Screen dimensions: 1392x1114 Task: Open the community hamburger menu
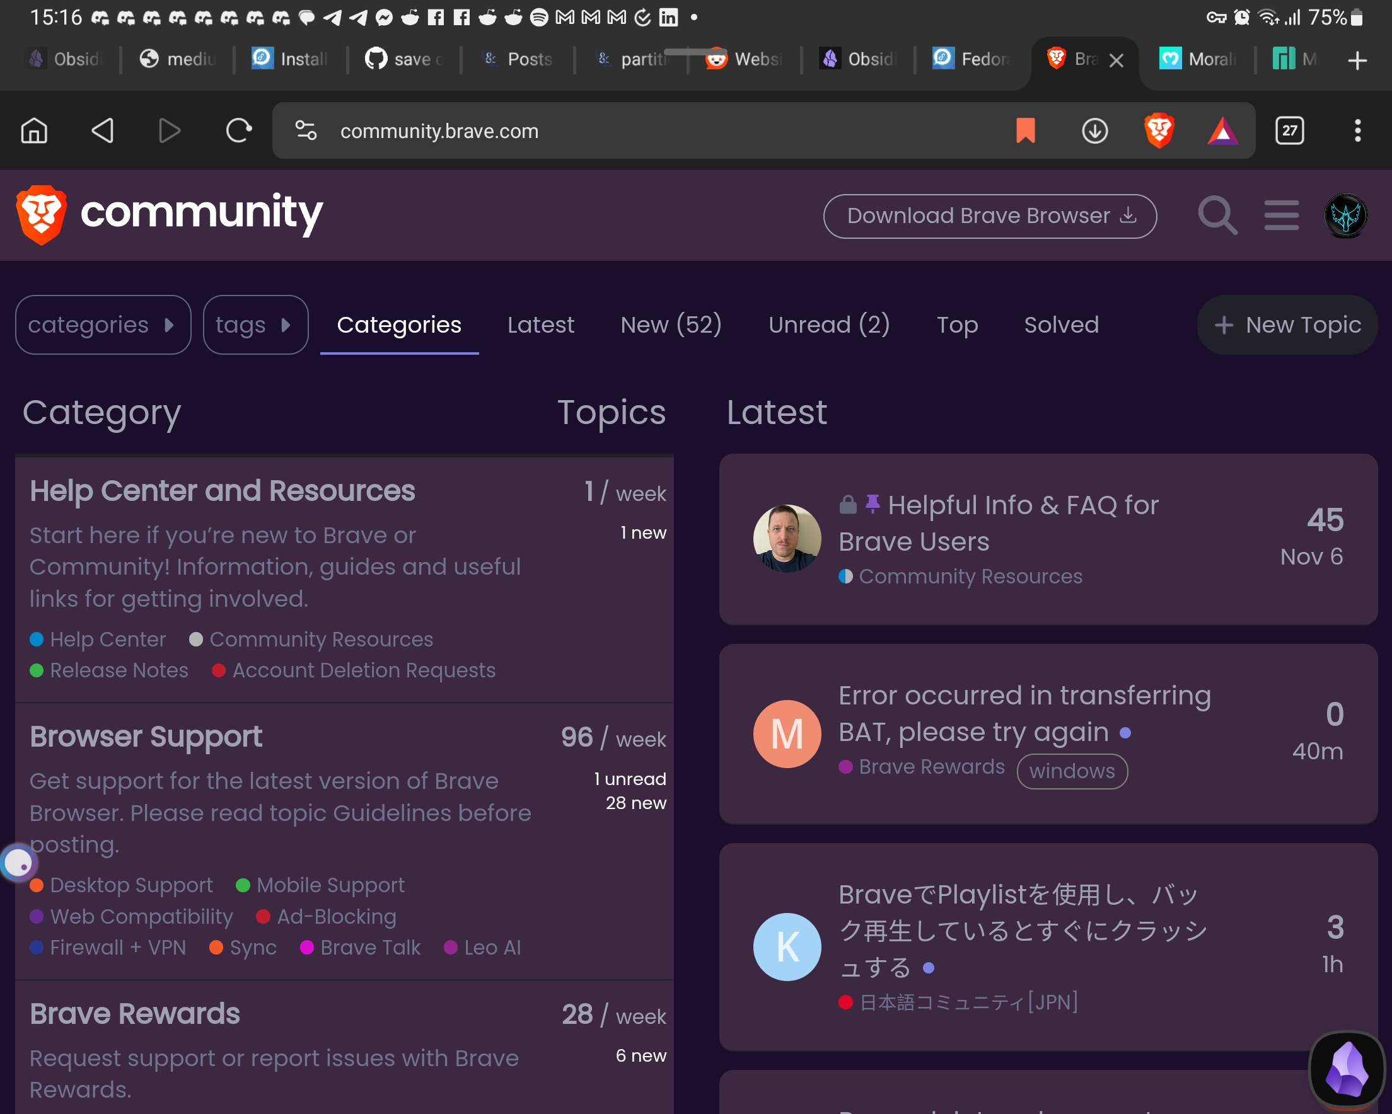click(1281, 215)
